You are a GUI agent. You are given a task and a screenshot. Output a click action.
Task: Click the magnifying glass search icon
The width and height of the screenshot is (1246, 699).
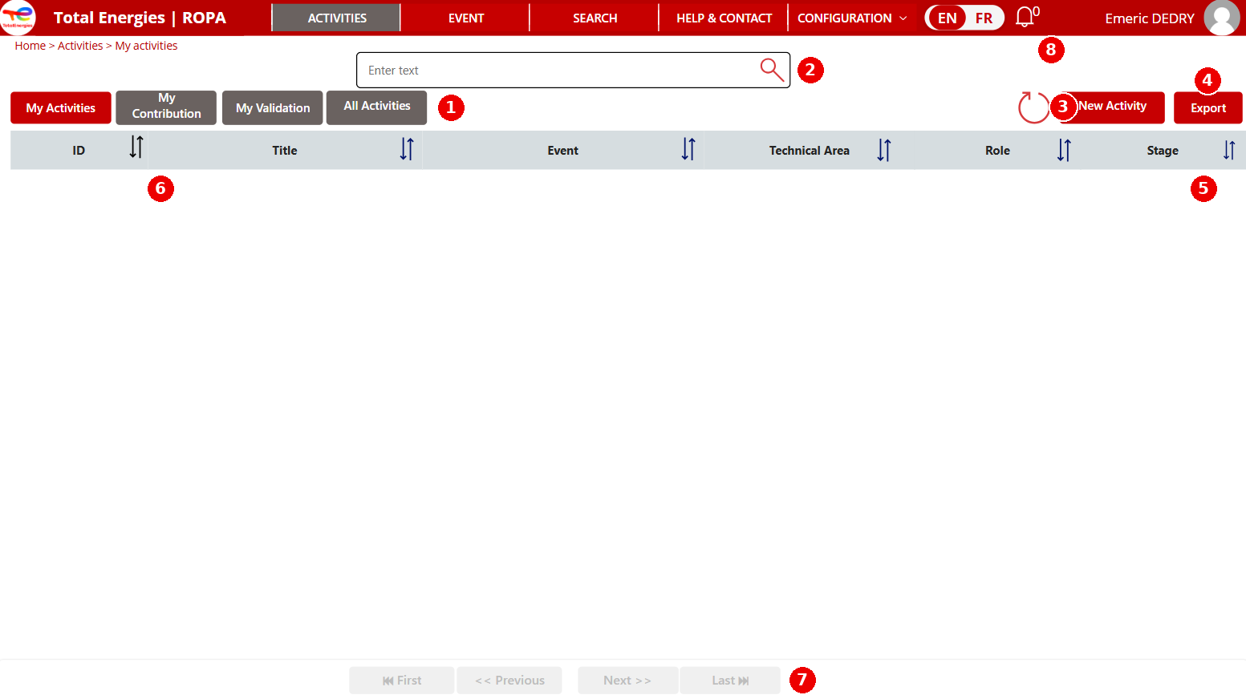click(x=772, y=70)
